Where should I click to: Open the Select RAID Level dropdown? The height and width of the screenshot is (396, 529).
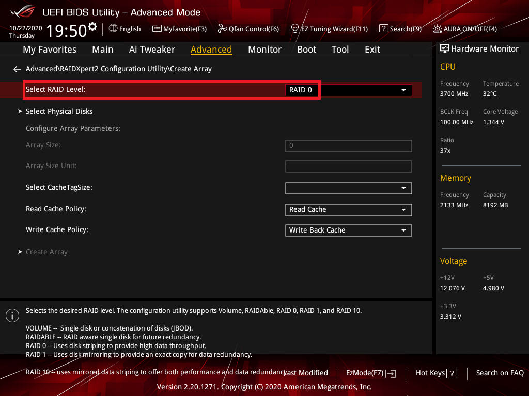tap(348, 90)
